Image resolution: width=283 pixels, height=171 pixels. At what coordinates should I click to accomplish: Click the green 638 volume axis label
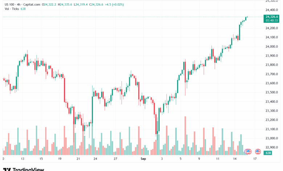pos(268,153)
